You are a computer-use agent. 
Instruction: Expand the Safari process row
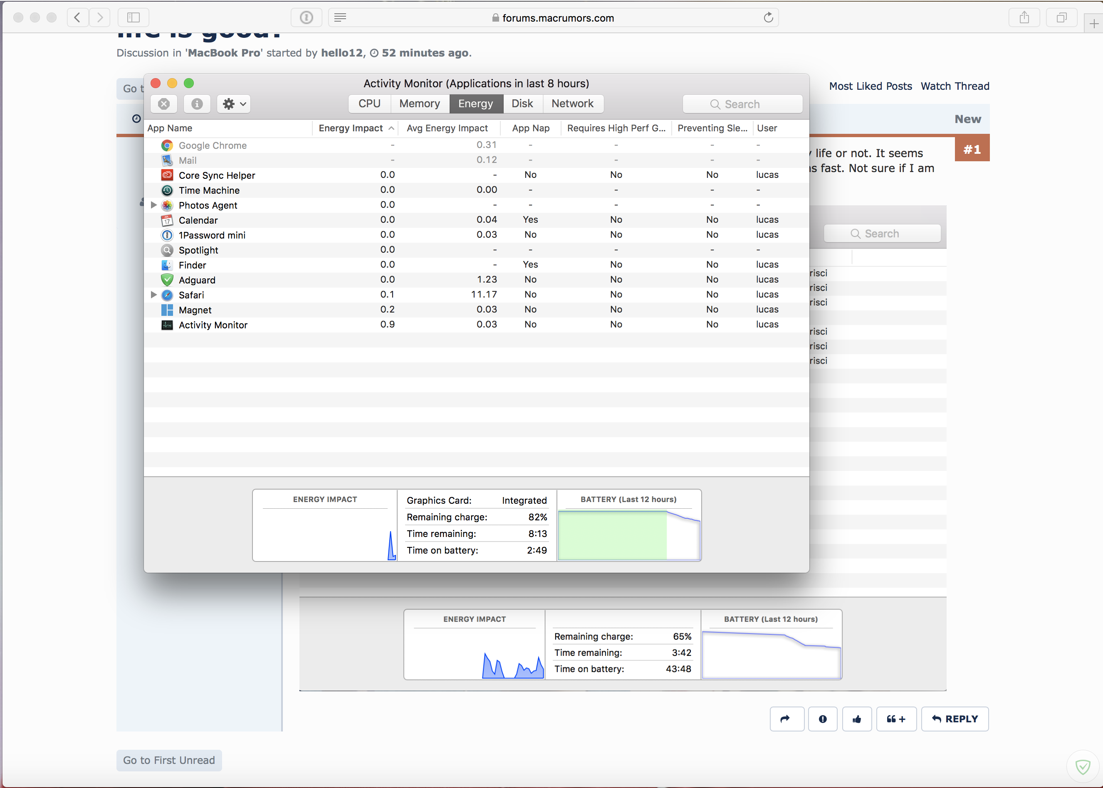(154, 295)
